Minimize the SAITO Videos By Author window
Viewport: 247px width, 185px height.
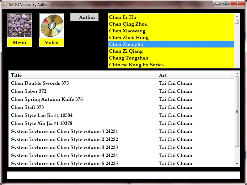click(x=218, y=3)
